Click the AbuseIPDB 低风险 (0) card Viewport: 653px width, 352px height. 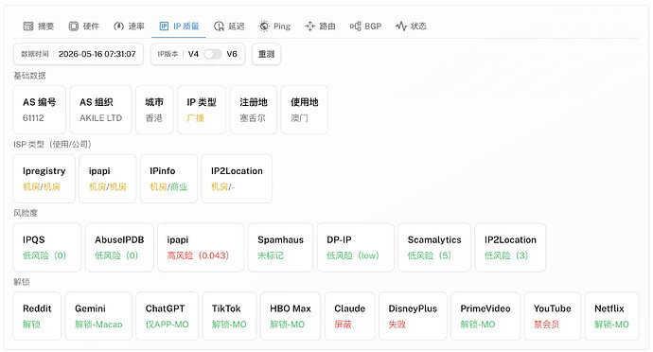(x=119, y=248)
